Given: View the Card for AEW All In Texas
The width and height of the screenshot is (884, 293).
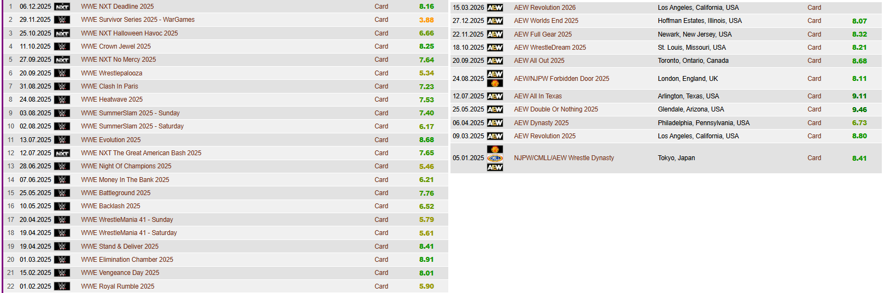Looking at the screenshot, I should point(815,96).
